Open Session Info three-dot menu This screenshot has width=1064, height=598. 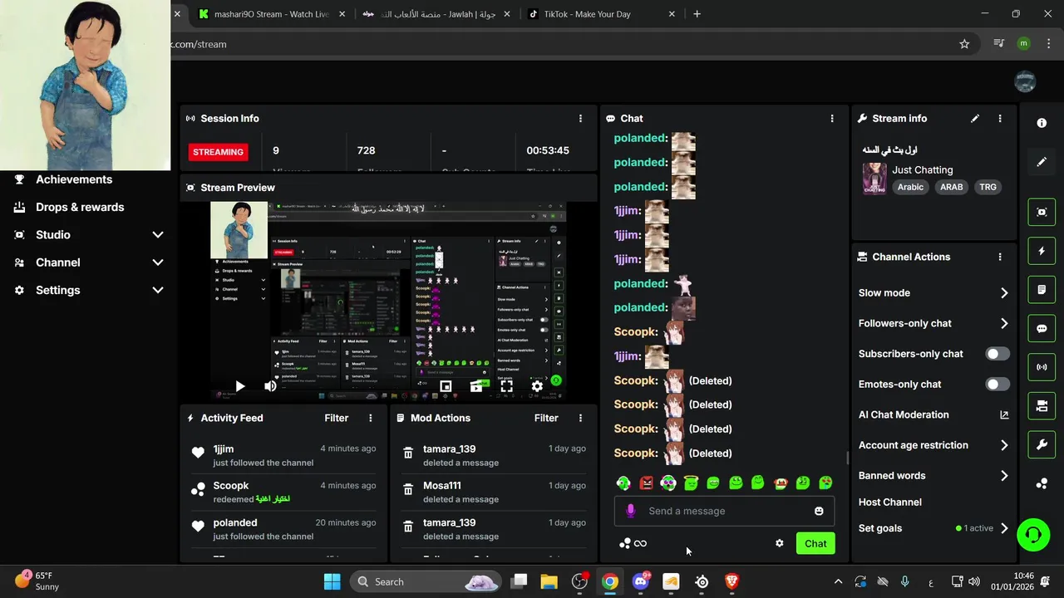(x=580, y=119)
